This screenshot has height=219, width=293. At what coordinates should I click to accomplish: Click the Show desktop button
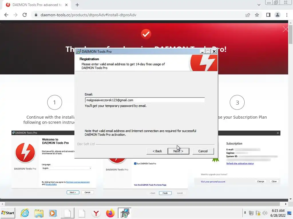tap(290, 213)
